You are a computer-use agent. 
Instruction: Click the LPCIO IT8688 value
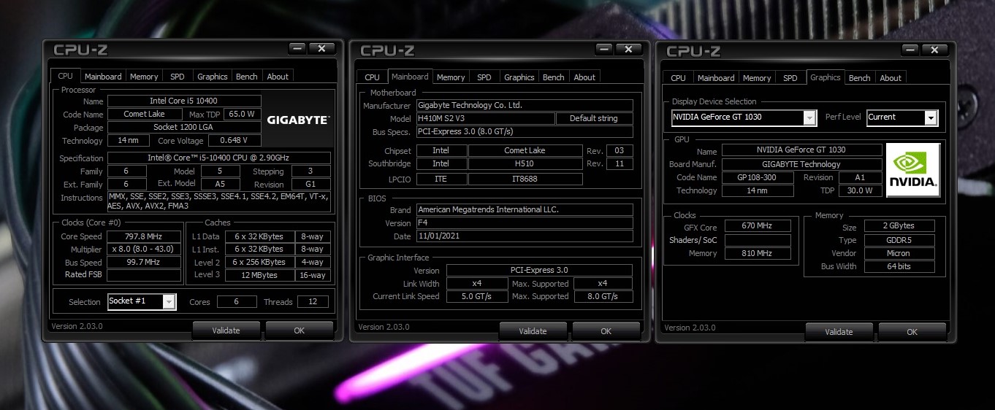pyautogui.click(x=525, y=179)
